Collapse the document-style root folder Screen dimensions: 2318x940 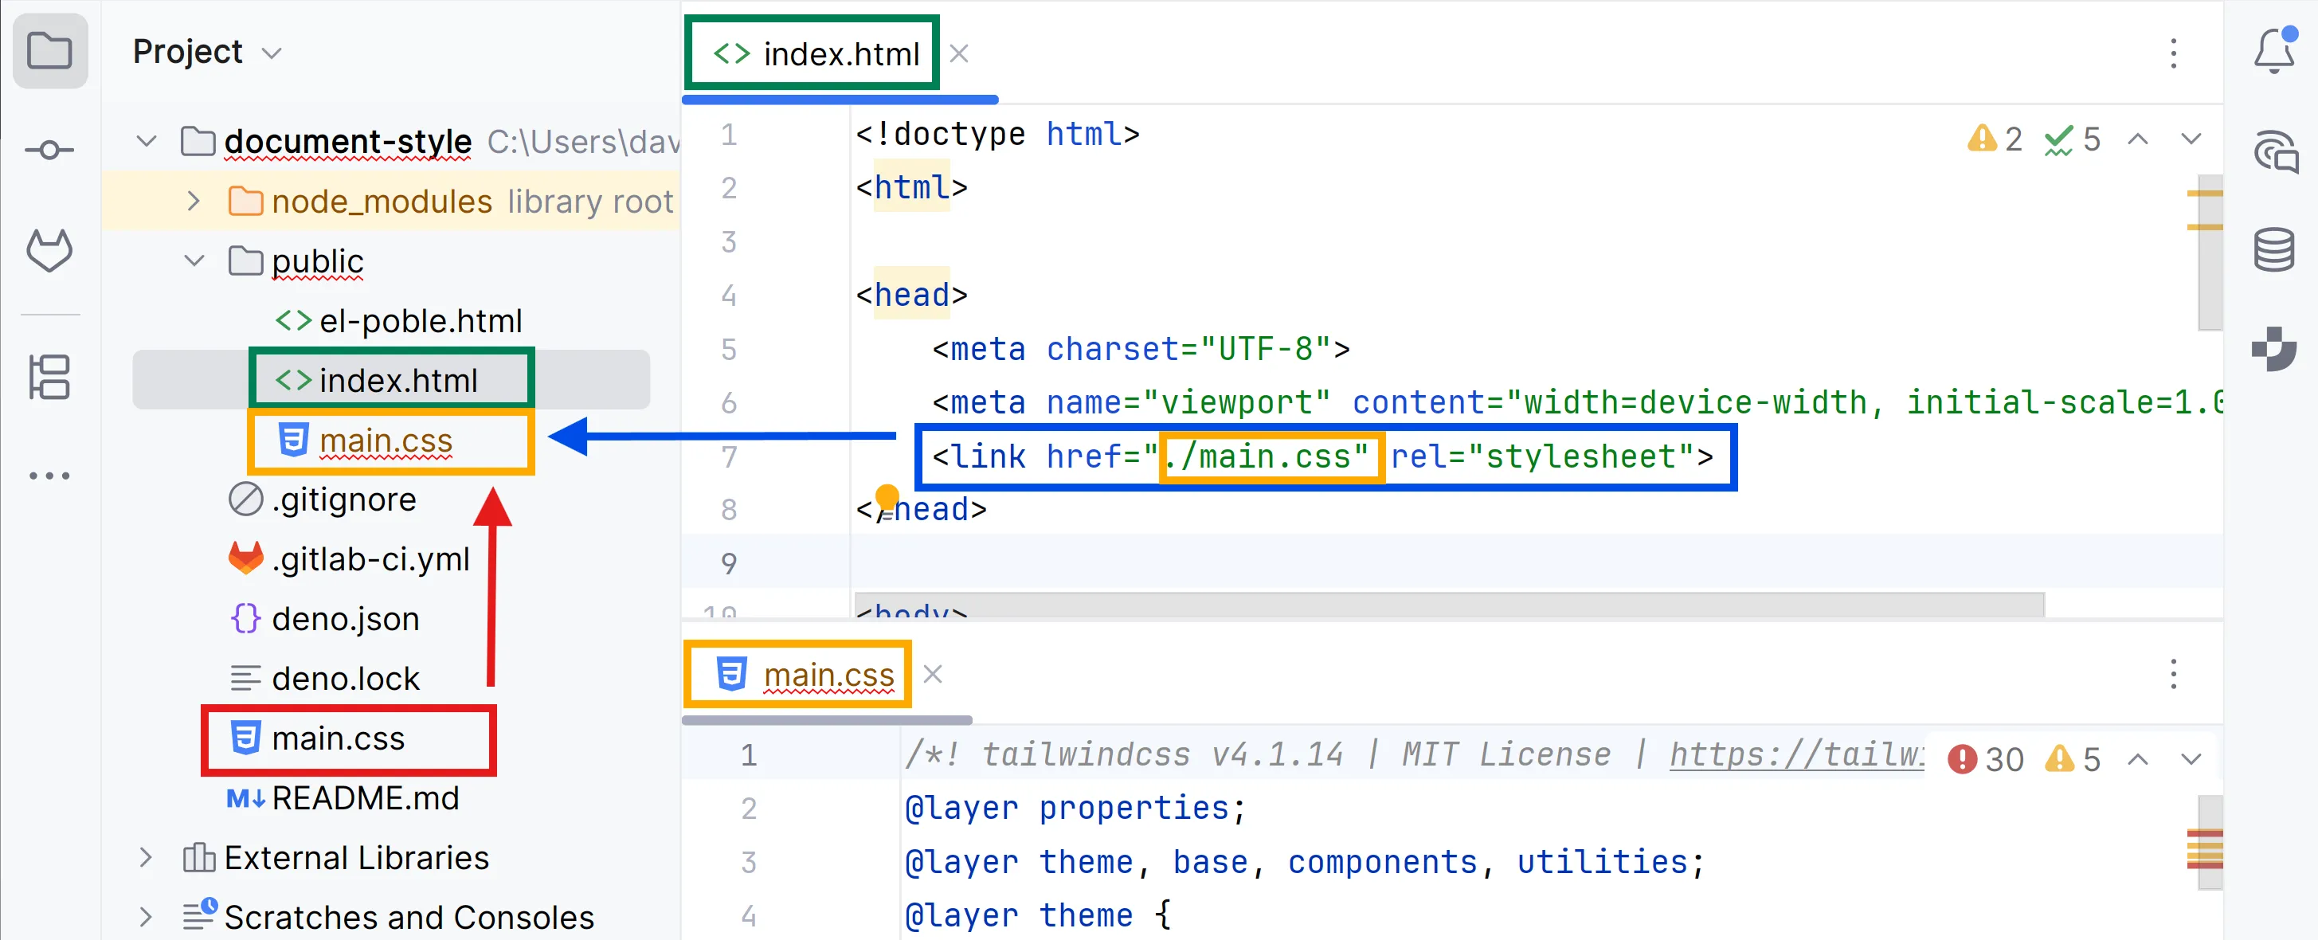point(146,141)
